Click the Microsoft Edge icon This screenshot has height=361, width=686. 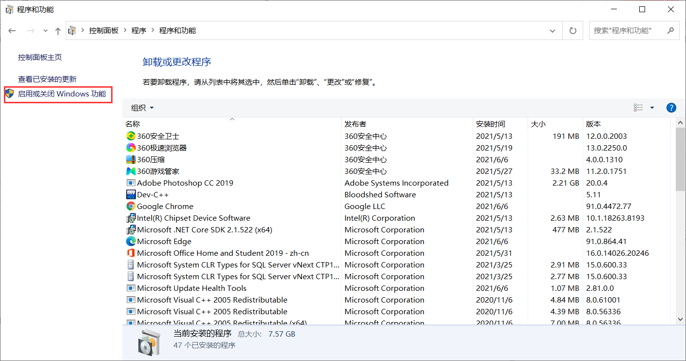coord(131,241)
